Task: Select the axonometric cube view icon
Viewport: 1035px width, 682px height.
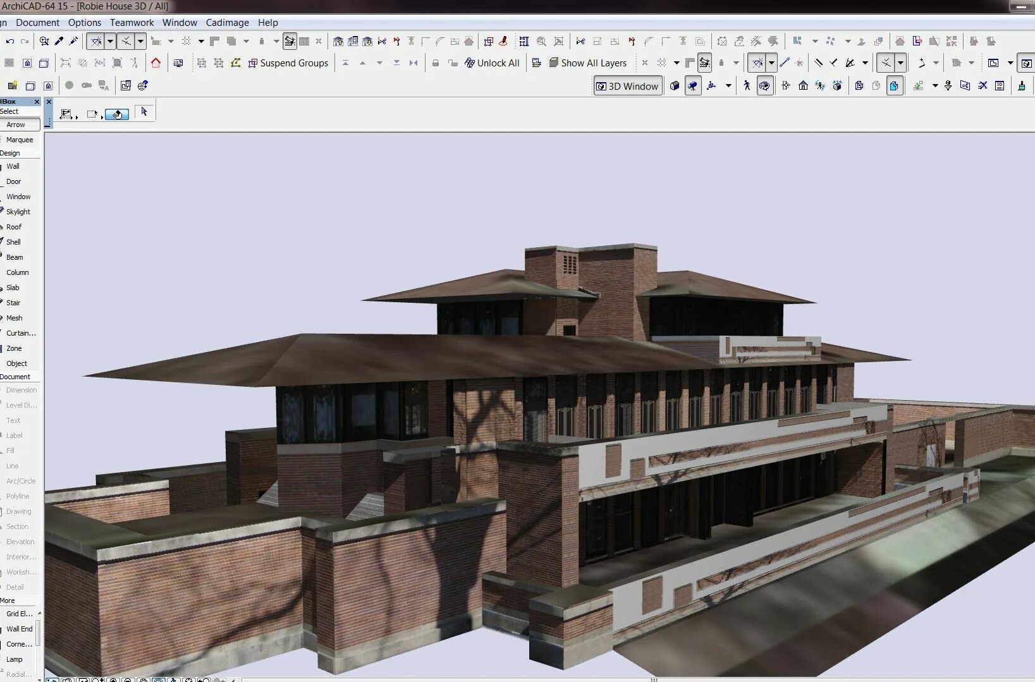Action: (x=675, y=85)
